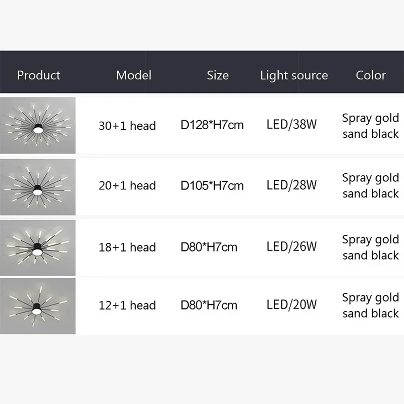Click the LED/26W light source value

291,246
